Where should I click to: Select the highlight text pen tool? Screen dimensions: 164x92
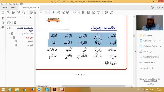111,12
